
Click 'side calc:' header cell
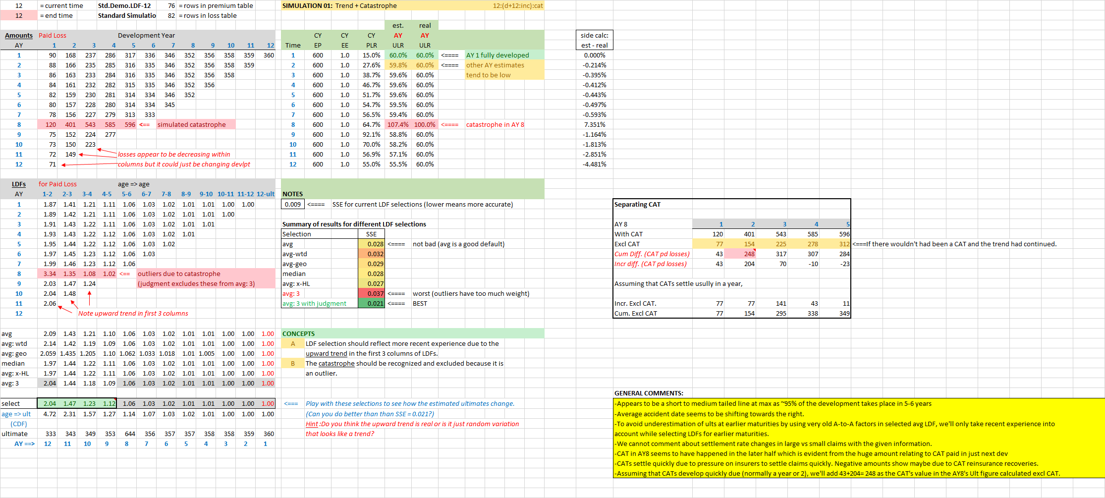(x=595, y=35)
